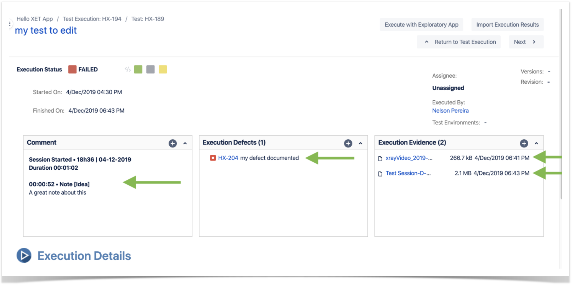Collapse the Execution Evidence panel
Viewport: 574px width, 286px height.
536,144
